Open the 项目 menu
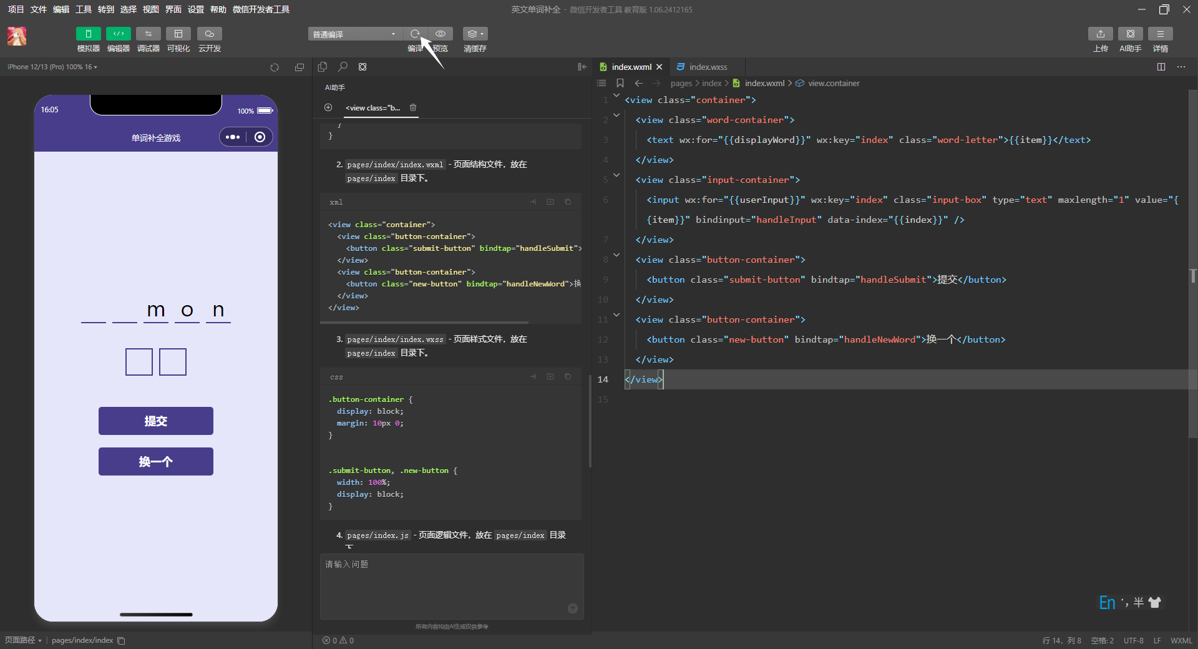 [x=16, y=9]
